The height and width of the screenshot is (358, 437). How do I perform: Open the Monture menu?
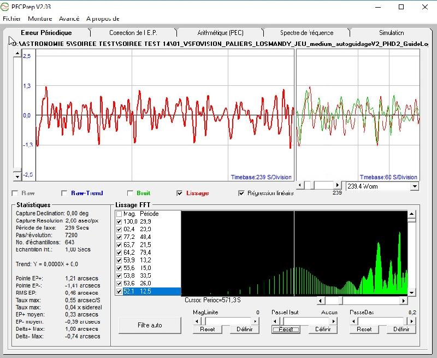click(40, 19)
